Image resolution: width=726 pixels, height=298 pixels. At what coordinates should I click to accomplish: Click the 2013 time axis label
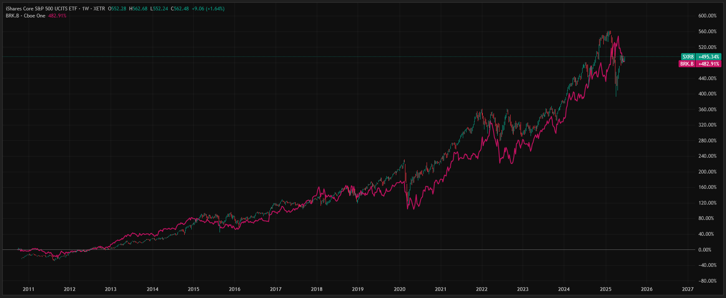pos(111,289)
